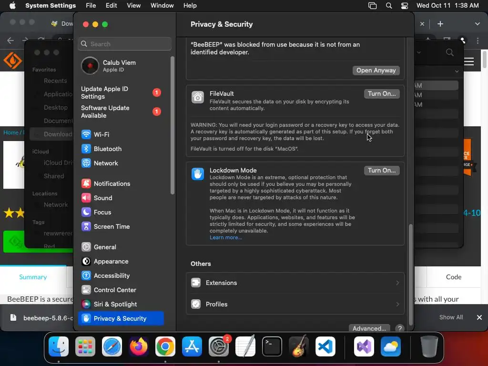Turn on Lockdown Mode
The width and height of the screenshot is (488, 366).
[x=382, y=170]
